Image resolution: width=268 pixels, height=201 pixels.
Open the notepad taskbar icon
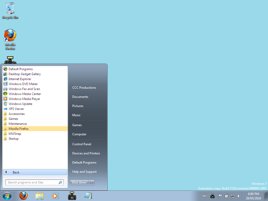(88, 196)
